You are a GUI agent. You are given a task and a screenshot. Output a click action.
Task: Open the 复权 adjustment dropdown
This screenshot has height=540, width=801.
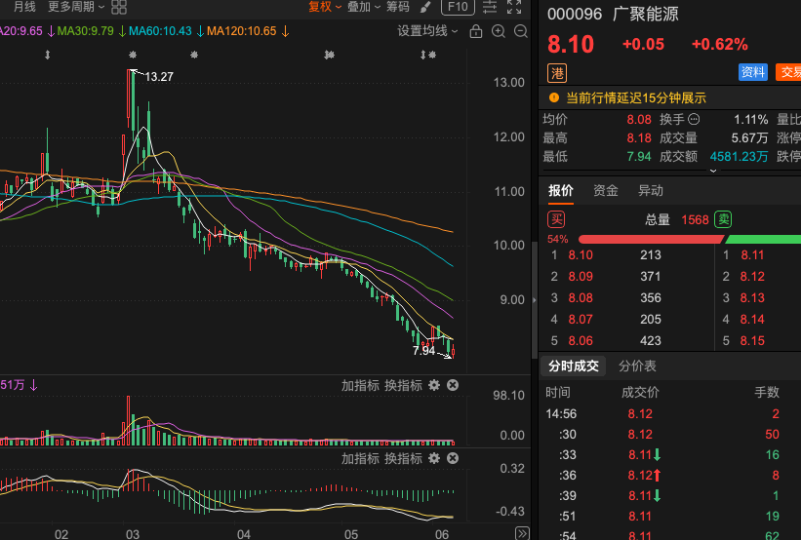[325, 7]
